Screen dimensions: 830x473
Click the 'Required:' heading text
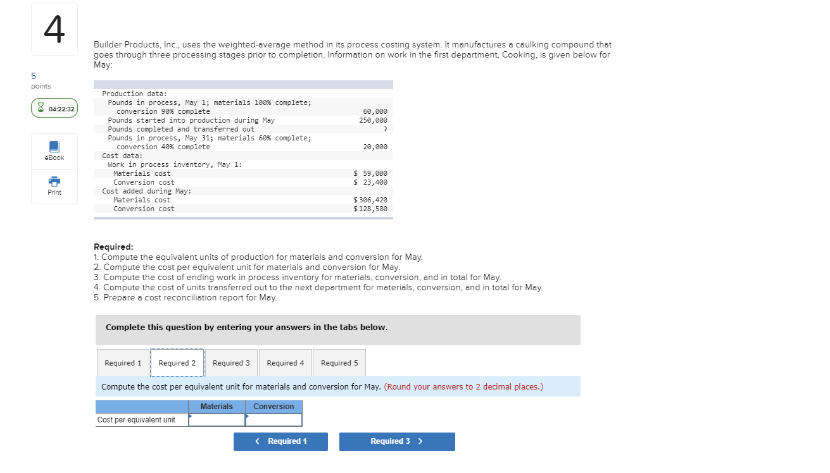coord(113,247)
